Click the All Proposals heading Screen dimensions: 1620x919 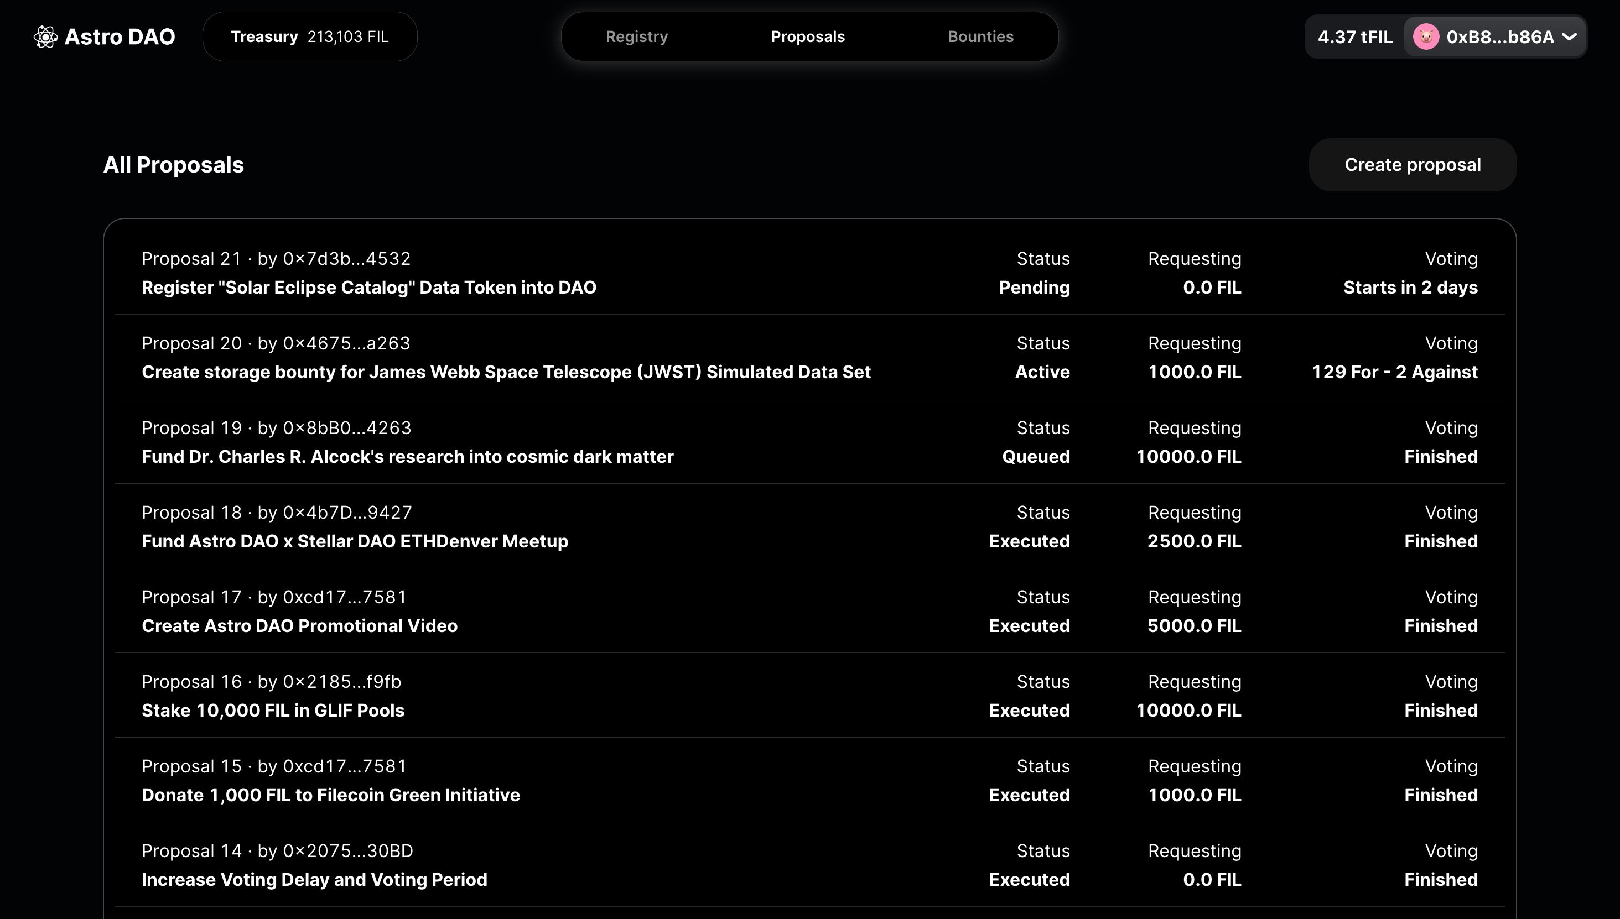pyautogui.click(x=174, y=165)
